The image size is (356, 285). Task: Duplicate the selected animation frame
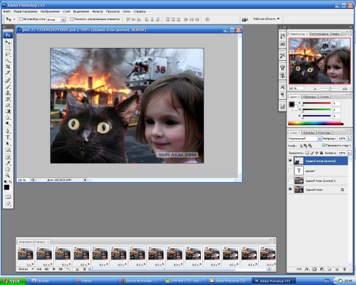[77, 269]
